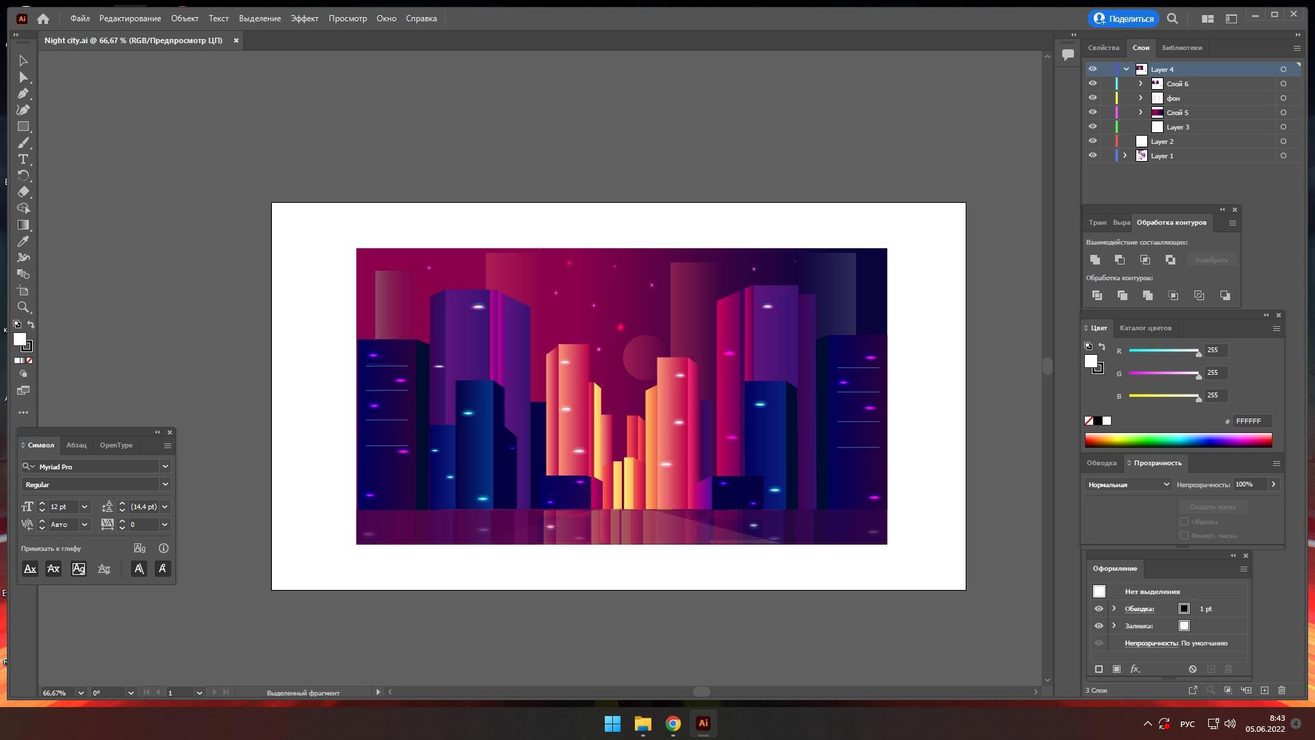Select the Gradient tool

23,225
